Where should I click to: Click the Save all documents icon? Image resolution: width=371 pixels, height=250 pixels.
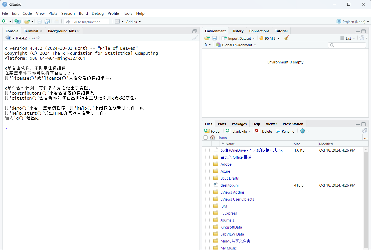(47, 22)
